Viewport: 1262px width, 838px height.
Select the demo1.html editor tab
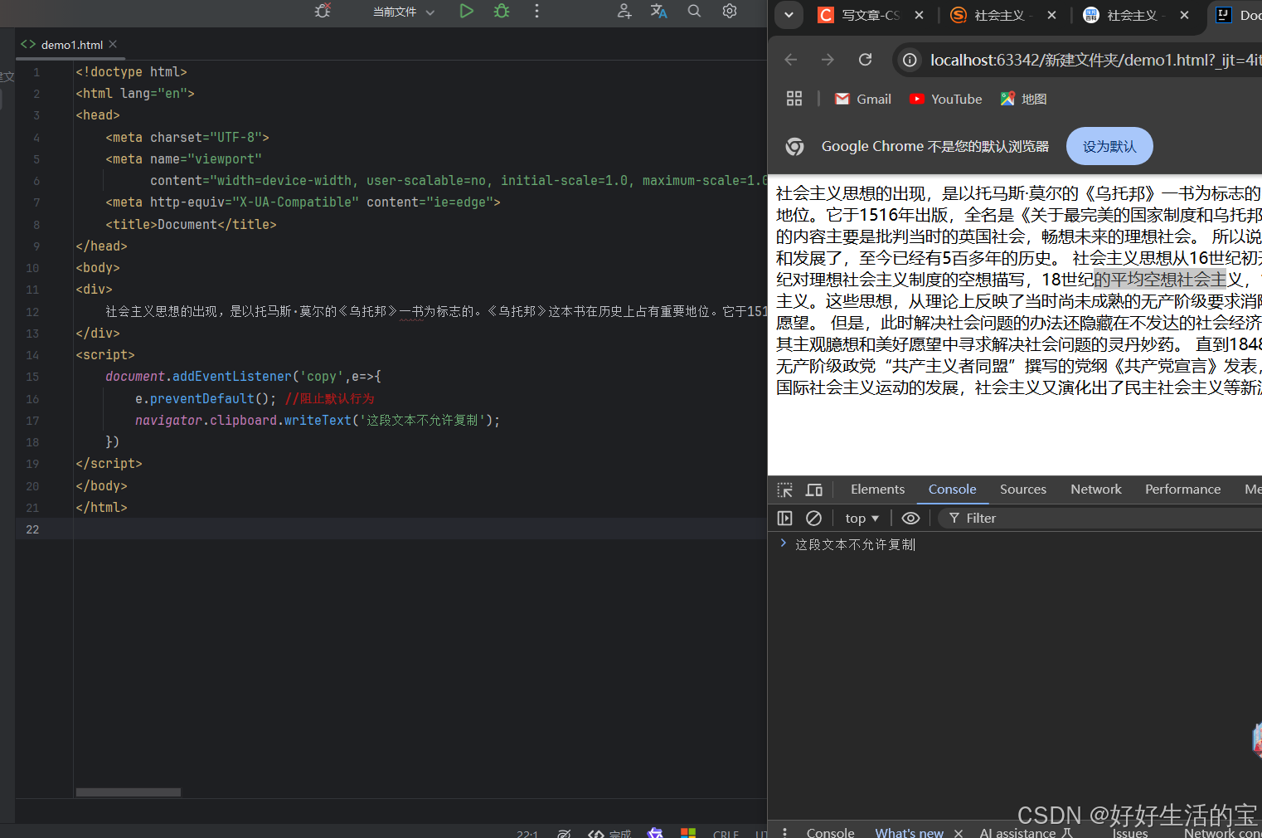pos(71,45)
